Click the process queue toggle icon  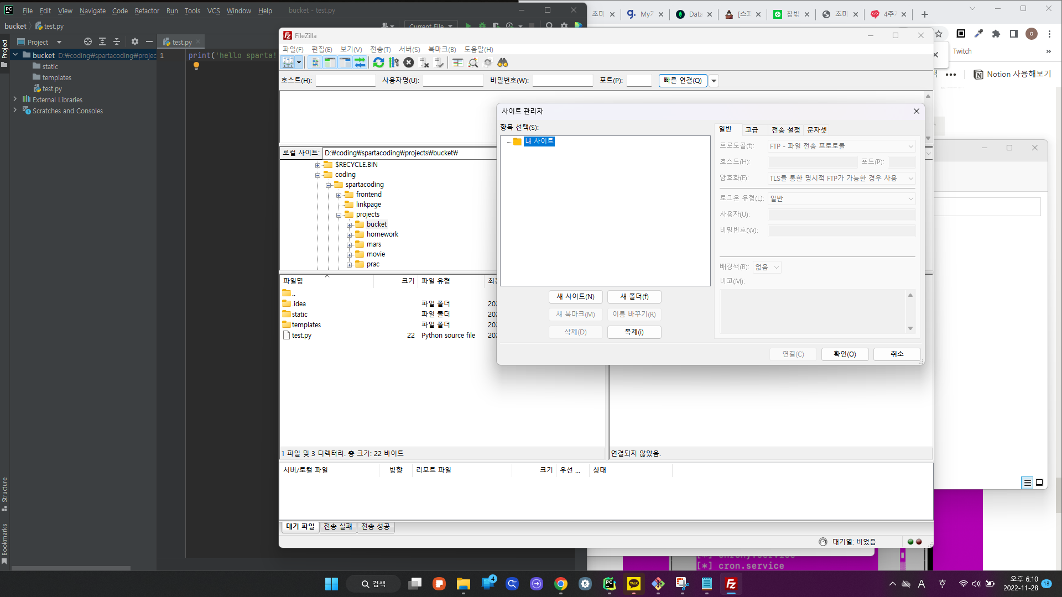(394, 62)
